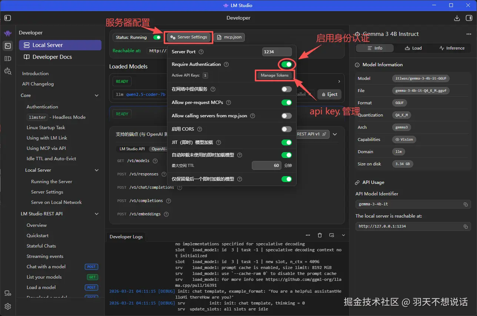Eject the loaded qwen2.5-coder model
Viewport: 477px width, 316px height.
tap(329, 94)
